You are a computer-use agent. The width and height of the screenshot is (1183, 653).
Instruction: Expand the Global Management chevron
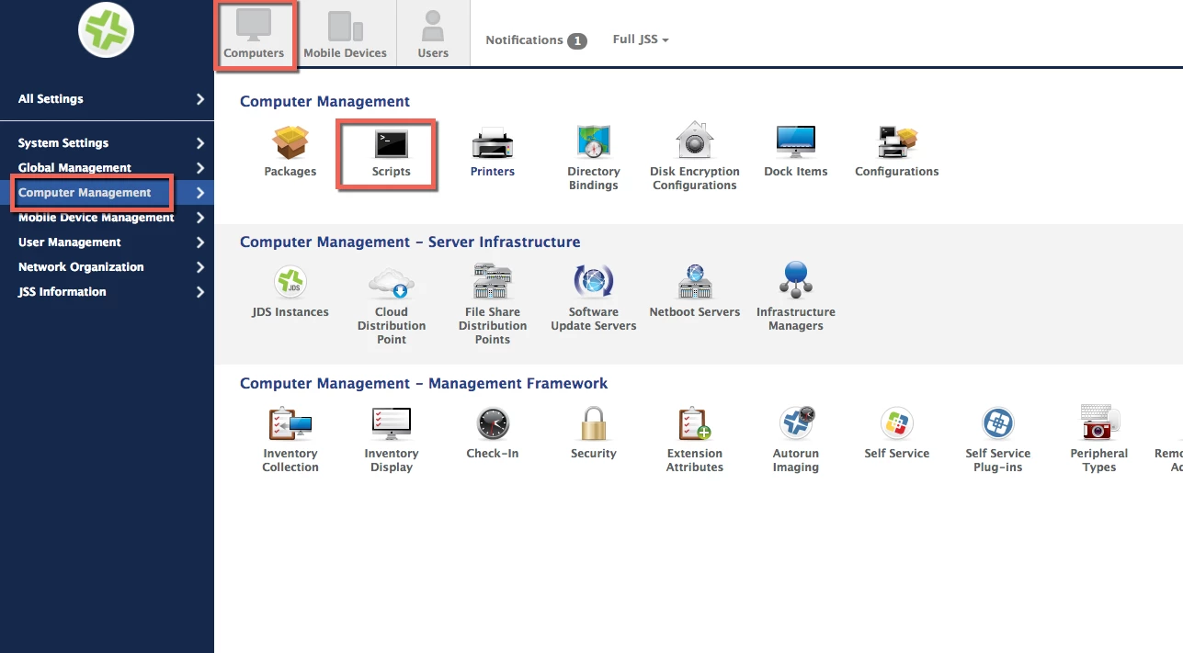point(200,168)
